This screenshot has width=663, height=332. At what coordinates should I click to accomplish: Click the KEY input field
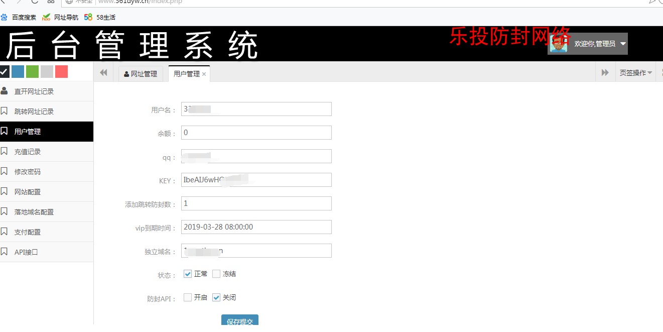pos(256,180)
